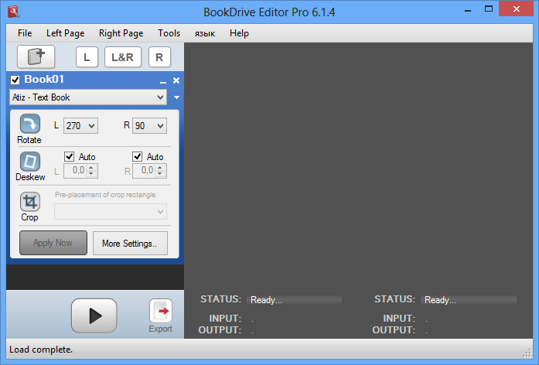Click the right deskew angle input field
This screenshot has height=365, width=539.
(x=145, y=170)
